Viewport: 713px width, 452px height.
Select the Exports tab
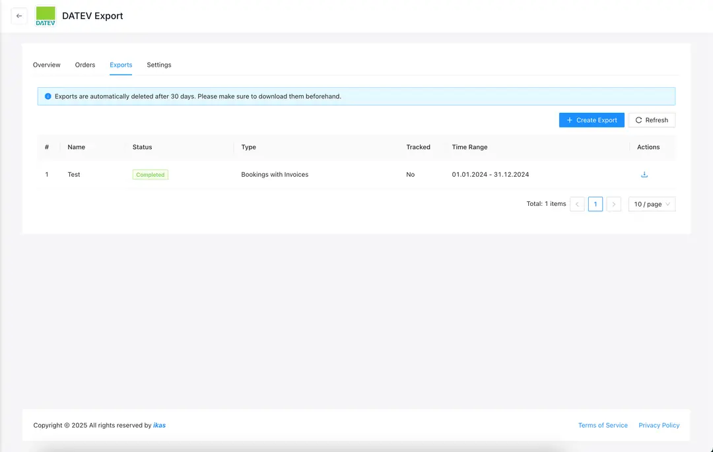(121, 65)
